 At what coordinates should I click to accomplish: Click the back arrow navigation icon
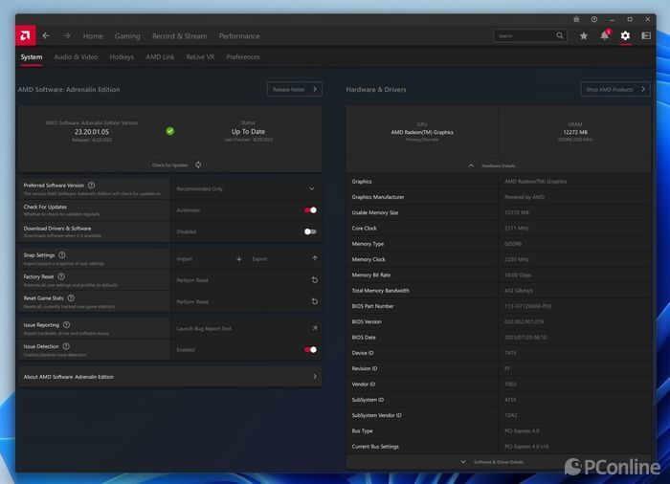46,36
